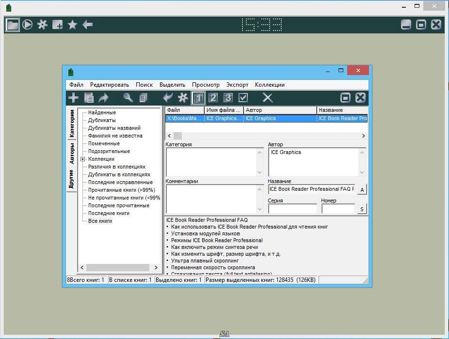Viewport: 449px width, 339px height.
Task: Click the tree panel's right scroll arrow
Action: (156, 267)
